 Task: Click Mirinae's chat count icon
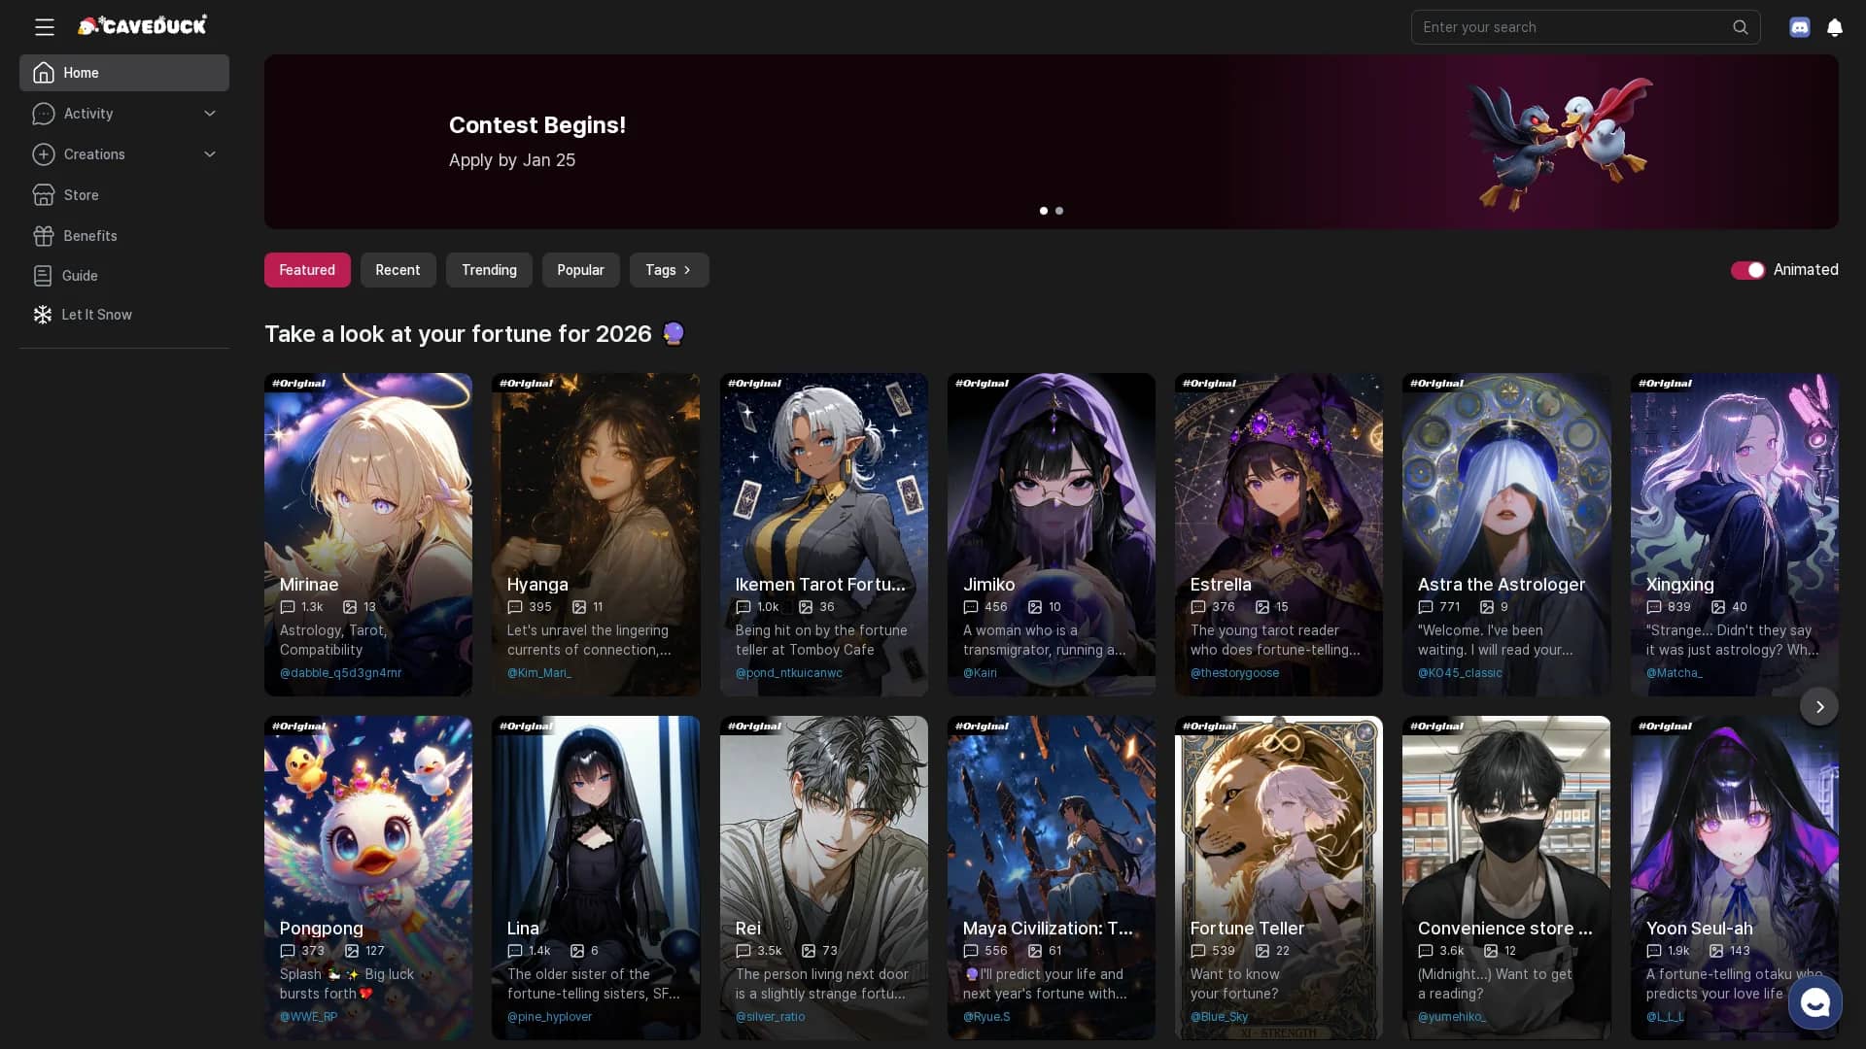(x=288, y=607)
